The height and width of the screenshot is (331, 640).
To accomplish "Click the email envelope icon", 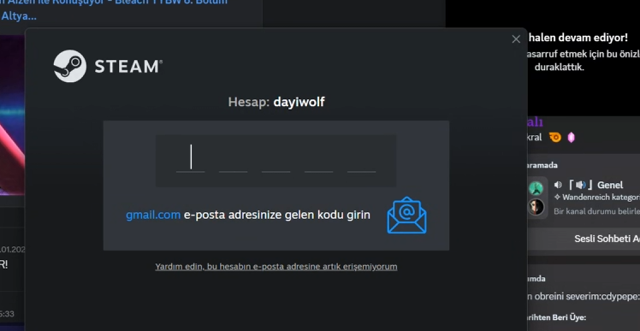I will pos(406,215).
